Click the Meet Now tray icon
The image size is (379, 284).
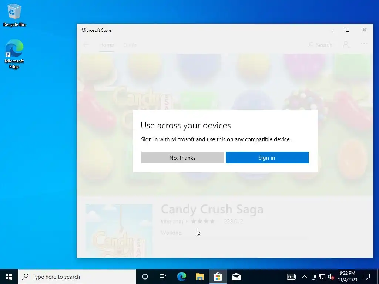(313, 277)
